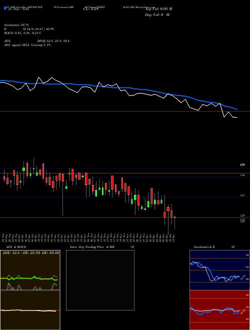Click the 3.94 price axis label

(242, 175)
